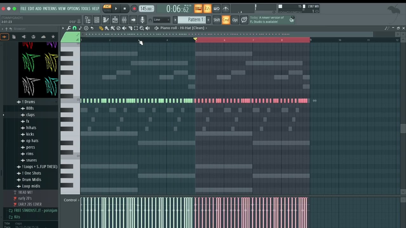This screenshot has height=228, width=406.
Task: Toggle the Opt modifier button
Action: coord(235,20)
